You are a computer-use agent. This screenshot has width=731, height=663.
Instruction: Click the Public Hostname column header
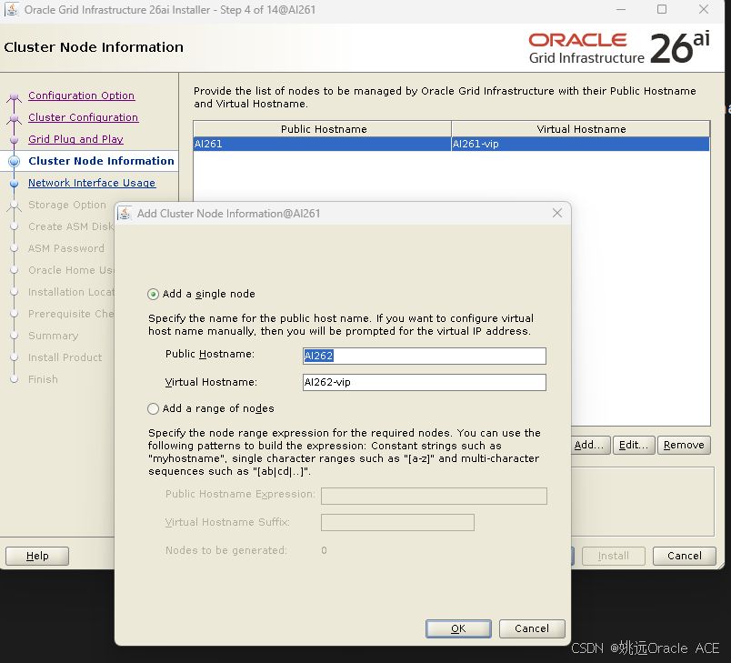click(322, 129)
